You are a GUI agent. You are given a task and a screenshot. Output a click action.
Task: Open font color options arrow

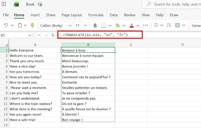click(138, 26)
